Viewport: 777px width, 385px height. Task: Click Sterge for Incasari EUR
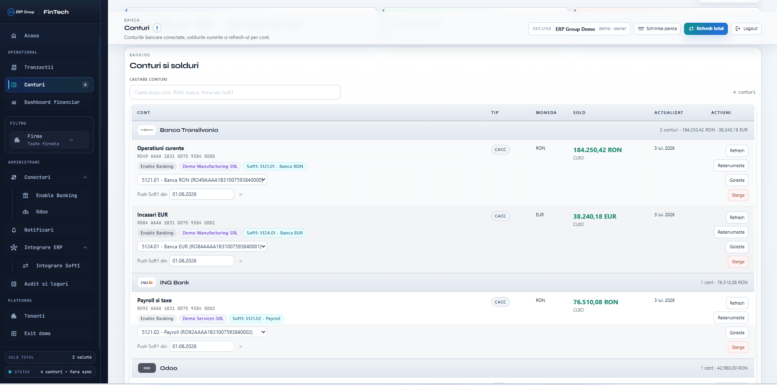point(738,262)
